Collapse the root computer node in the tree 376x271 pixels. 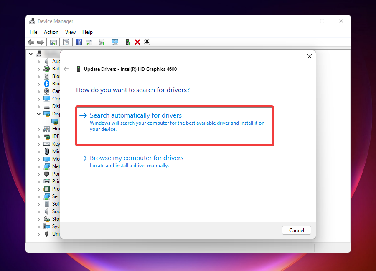[30, 54]
